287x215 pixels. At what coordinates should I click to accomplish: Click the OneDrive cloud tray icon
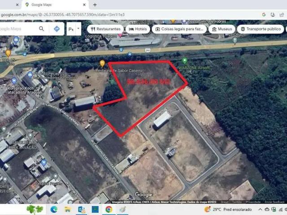point(267,210)
